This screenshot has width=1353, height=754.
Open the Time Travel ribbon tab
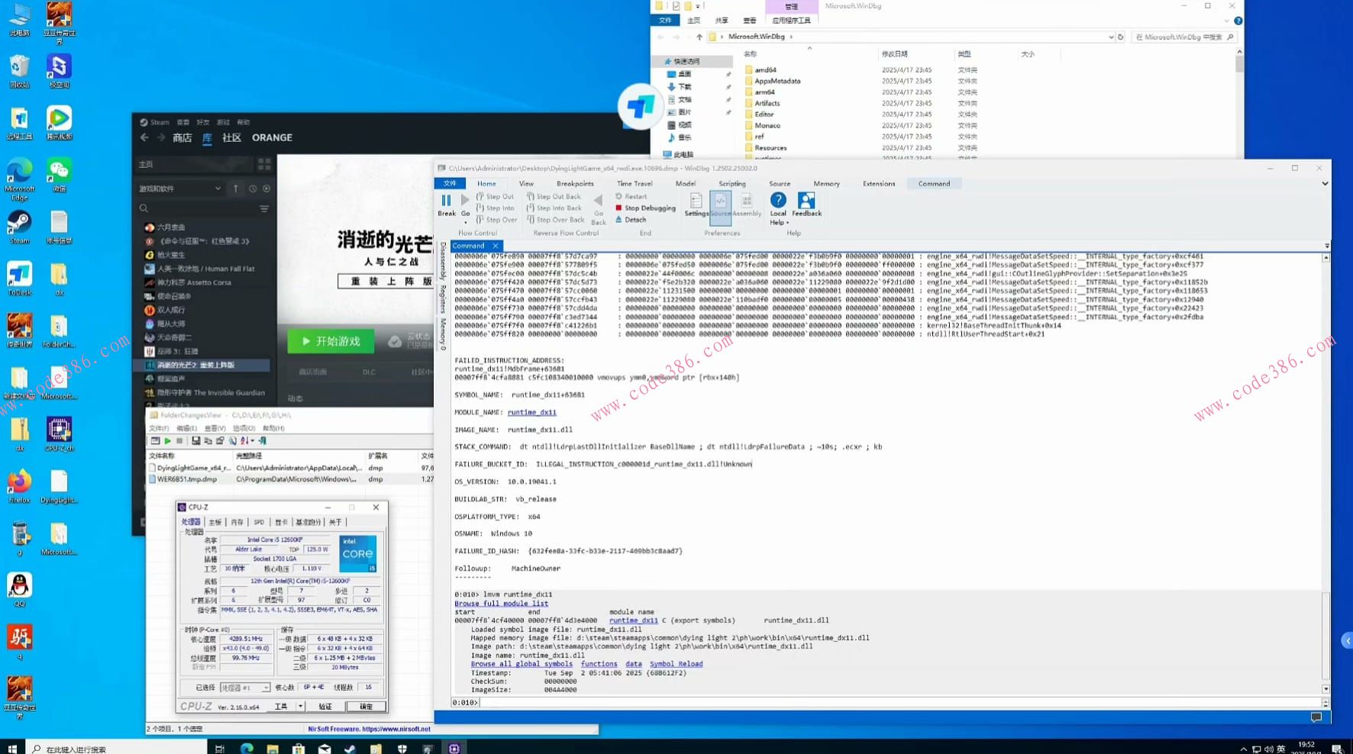(635, 184)
